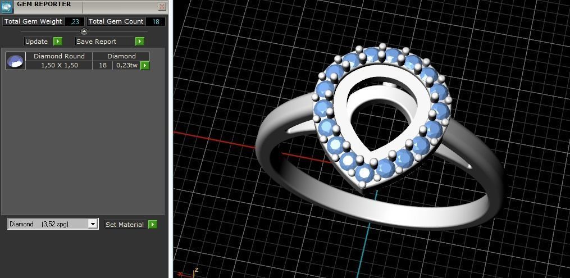The image size is (570, 278).
Task: Click the Diamond material cell
Action: [121, 56]
